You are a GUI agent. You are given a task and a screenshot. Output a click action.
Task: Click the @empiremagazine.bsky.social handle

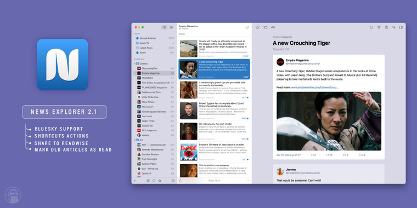tap(303, 63)
